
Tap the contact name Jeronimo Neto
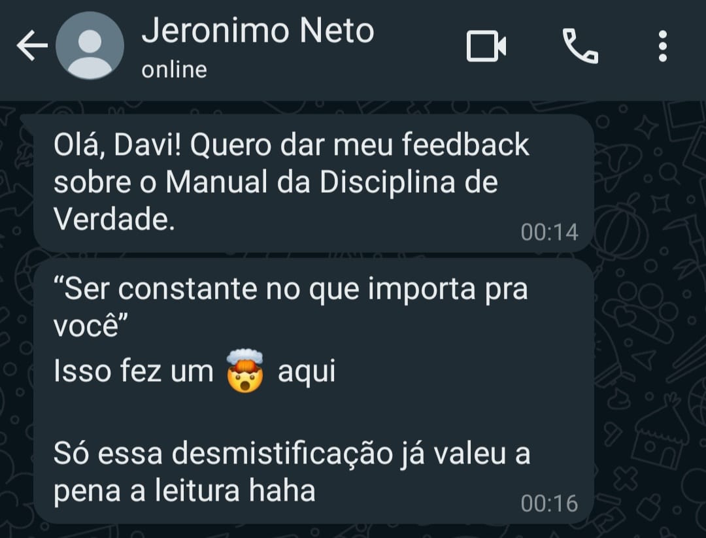pyautogui.click(x=258, y=31)
